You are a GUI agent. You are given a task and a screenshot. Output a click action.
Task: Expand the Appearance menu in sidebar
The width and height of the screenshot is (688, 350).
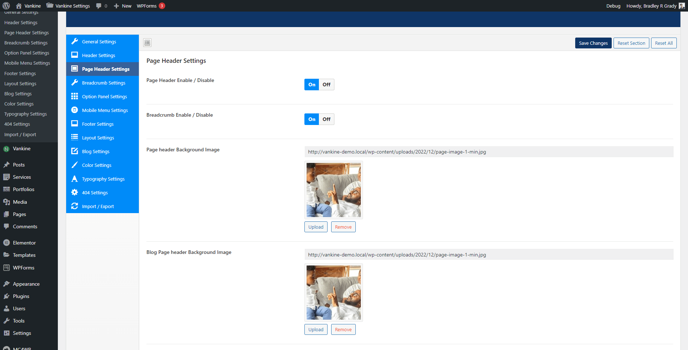click(x=26, y=284)
